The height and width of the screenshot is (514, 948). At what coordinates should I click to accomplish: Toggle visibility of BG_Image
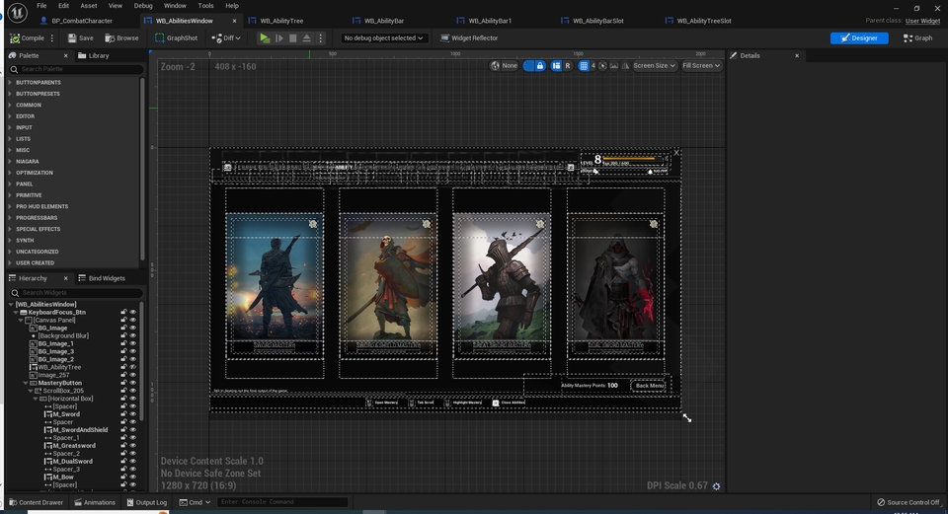133,328
